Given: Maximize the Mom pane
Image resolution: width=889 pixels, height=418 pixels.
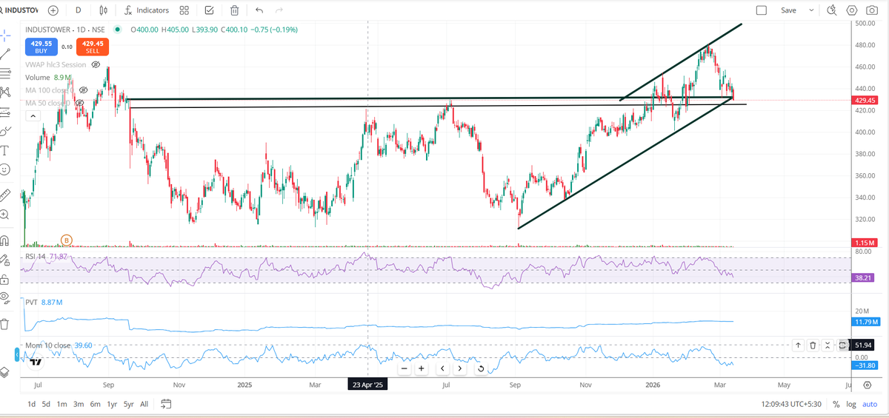Looking at the screenshot, I should click(842, 345).
